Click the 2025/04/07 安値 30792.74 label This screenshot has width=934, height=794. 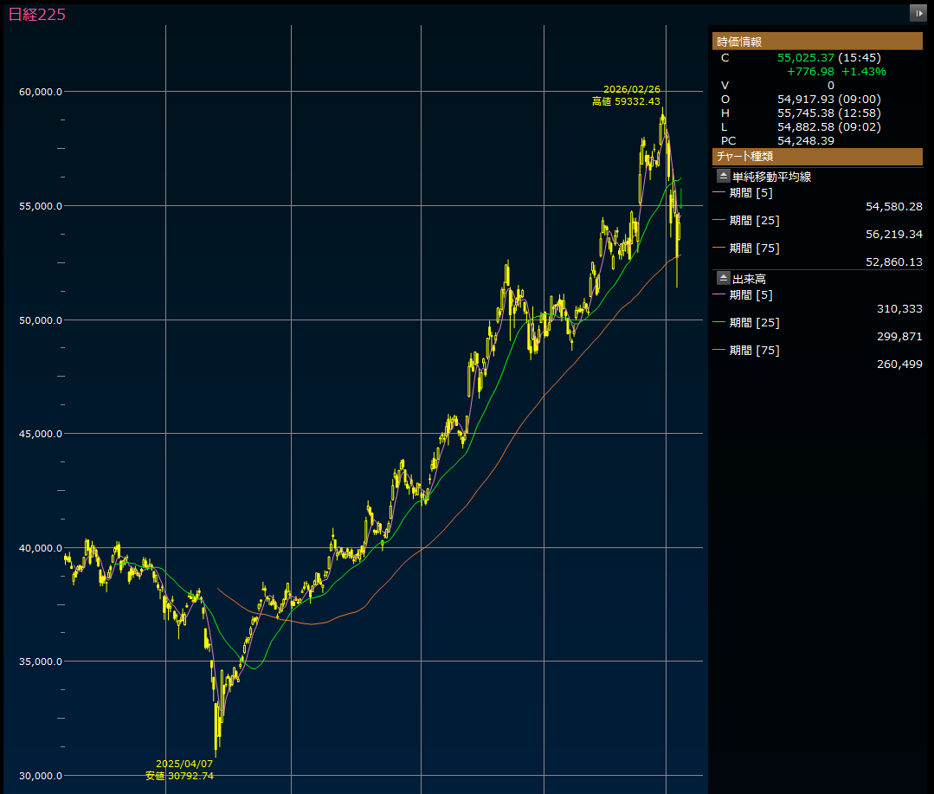180,770
